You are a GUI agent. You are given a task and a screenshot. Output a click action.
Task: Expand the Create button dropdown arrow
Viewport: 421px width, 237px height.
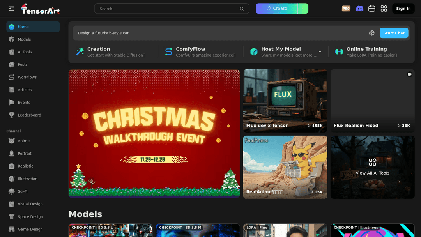303,9
